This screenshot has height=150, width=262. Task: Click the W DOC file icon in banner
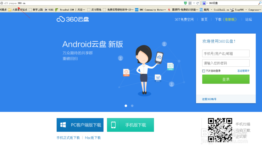[x=158, y=78]
